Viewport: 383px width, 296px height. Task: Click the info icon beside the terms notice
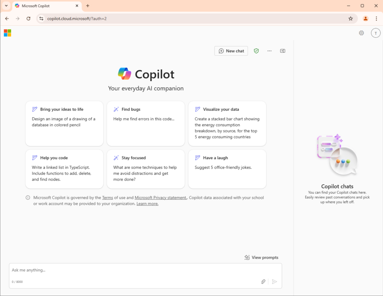tap(28, 198)
